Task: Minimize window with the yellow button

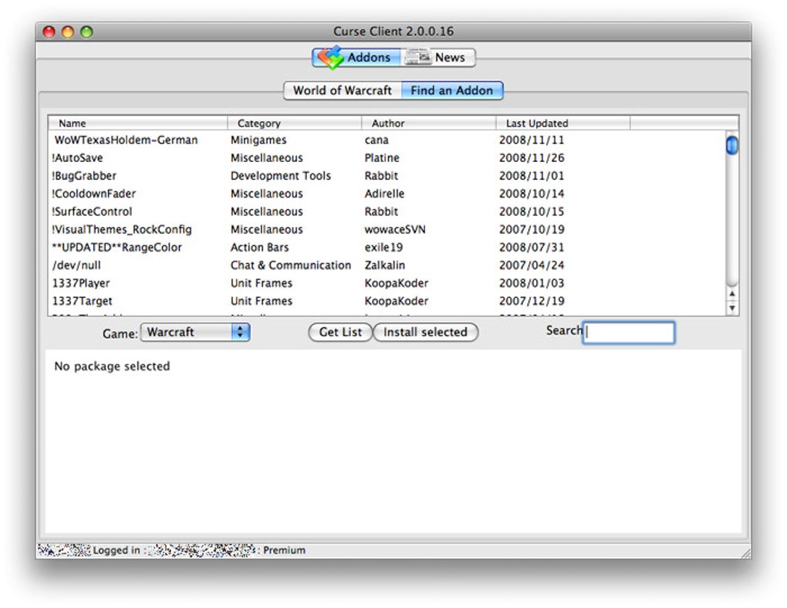Action: pyautogui.click(x=68, y=32)
